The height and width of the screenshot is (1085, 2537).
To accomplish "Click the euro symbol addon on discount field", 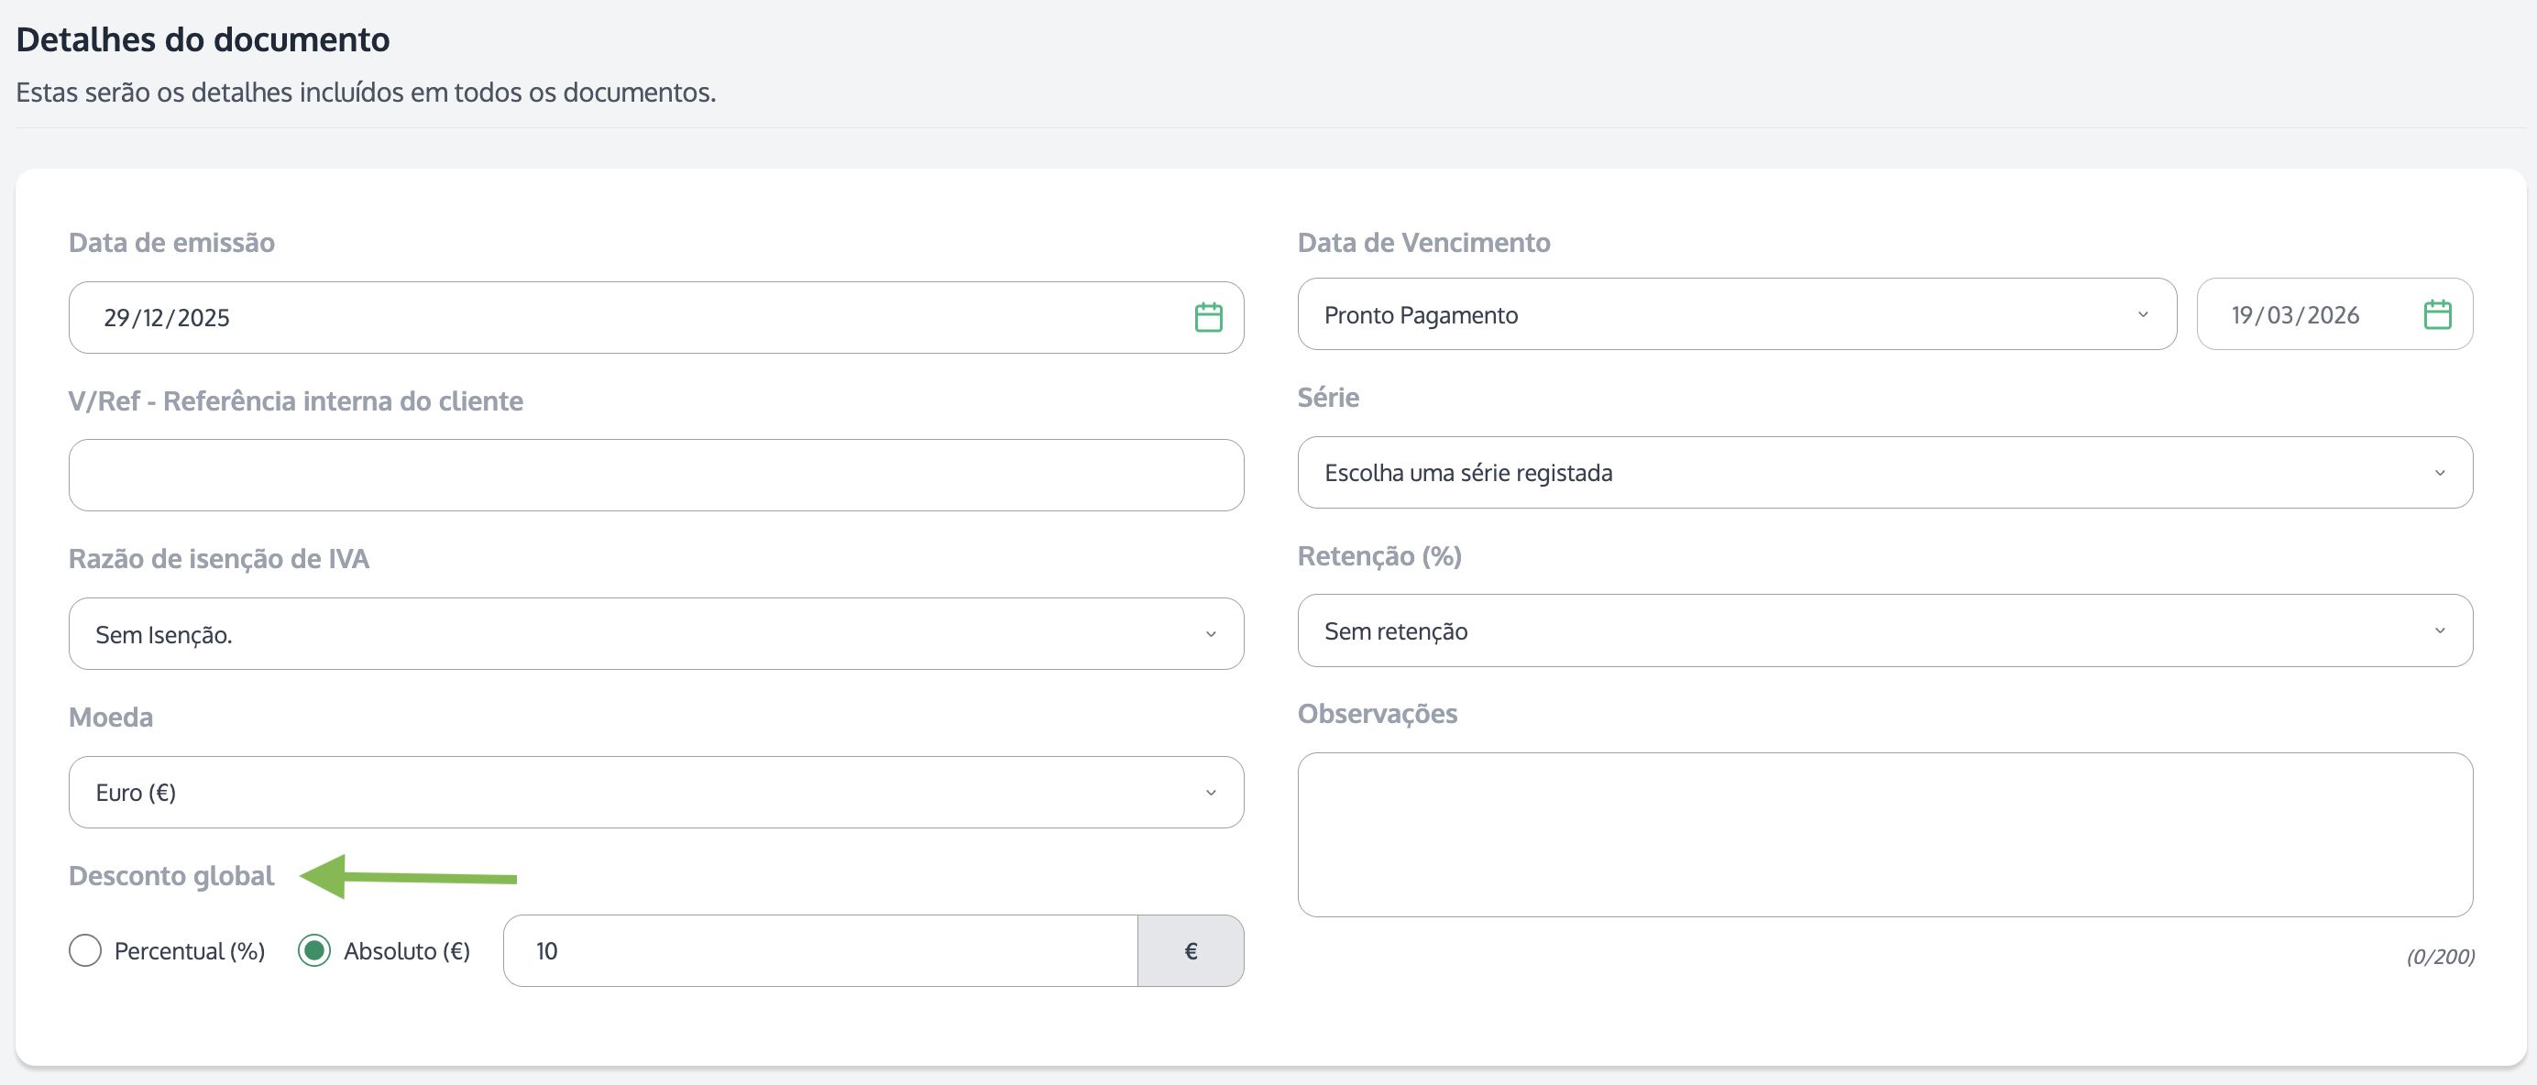I will click(1190, 951).
